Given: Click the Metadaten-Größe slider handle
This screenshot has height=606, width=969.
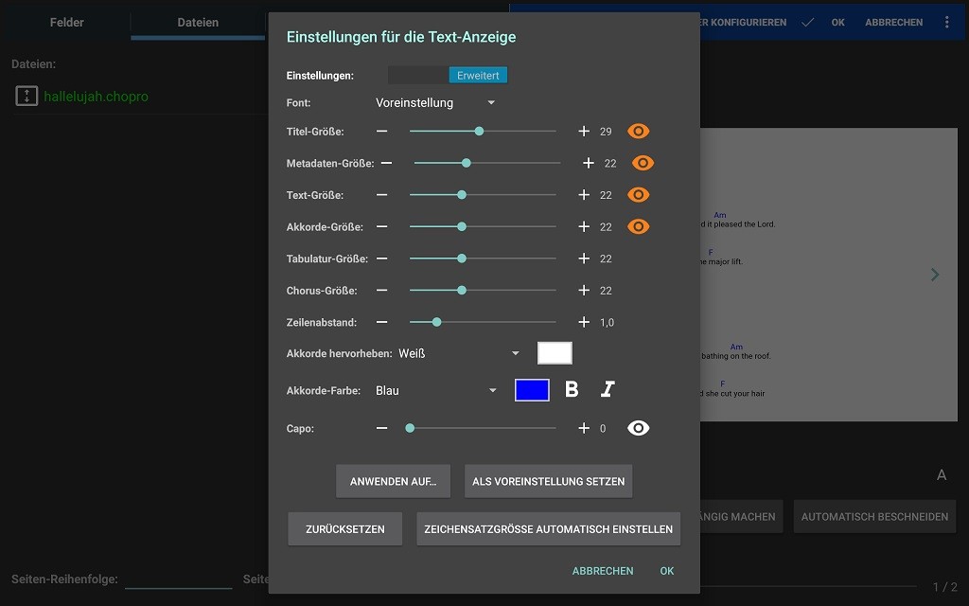Looking at the screenshot, I should pos(467,163).
